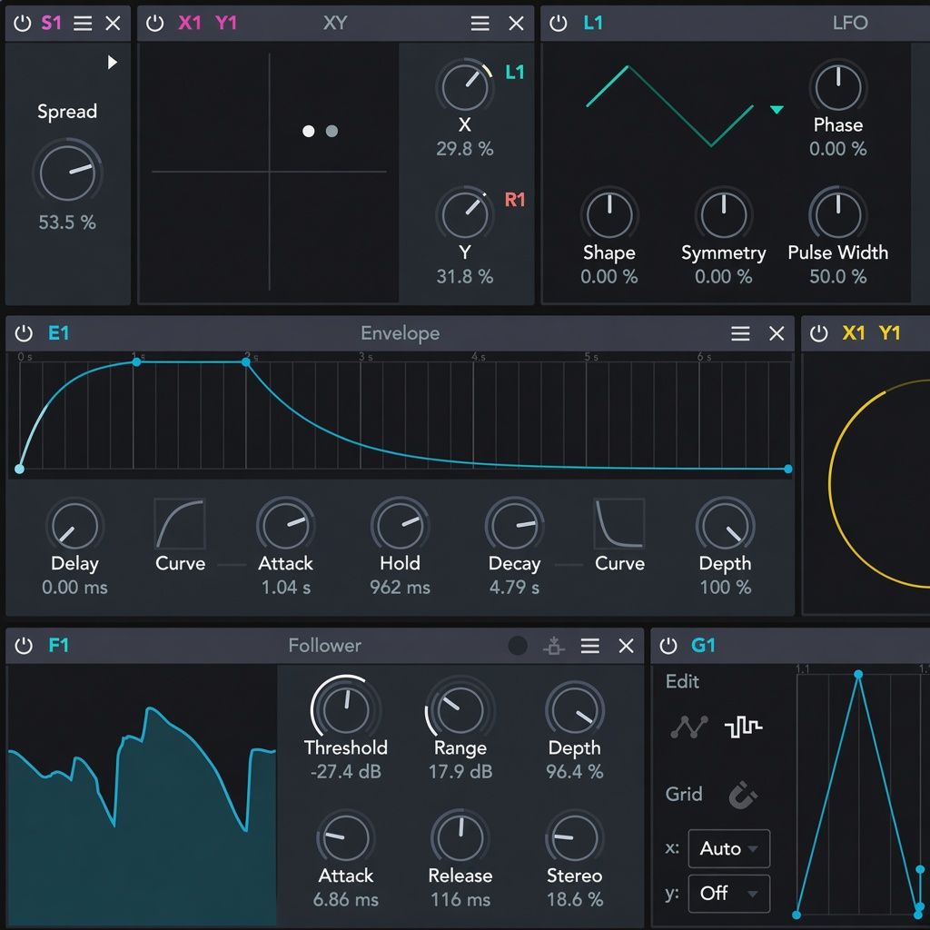Adjust the Y knob in XY module

click(465, 214)
